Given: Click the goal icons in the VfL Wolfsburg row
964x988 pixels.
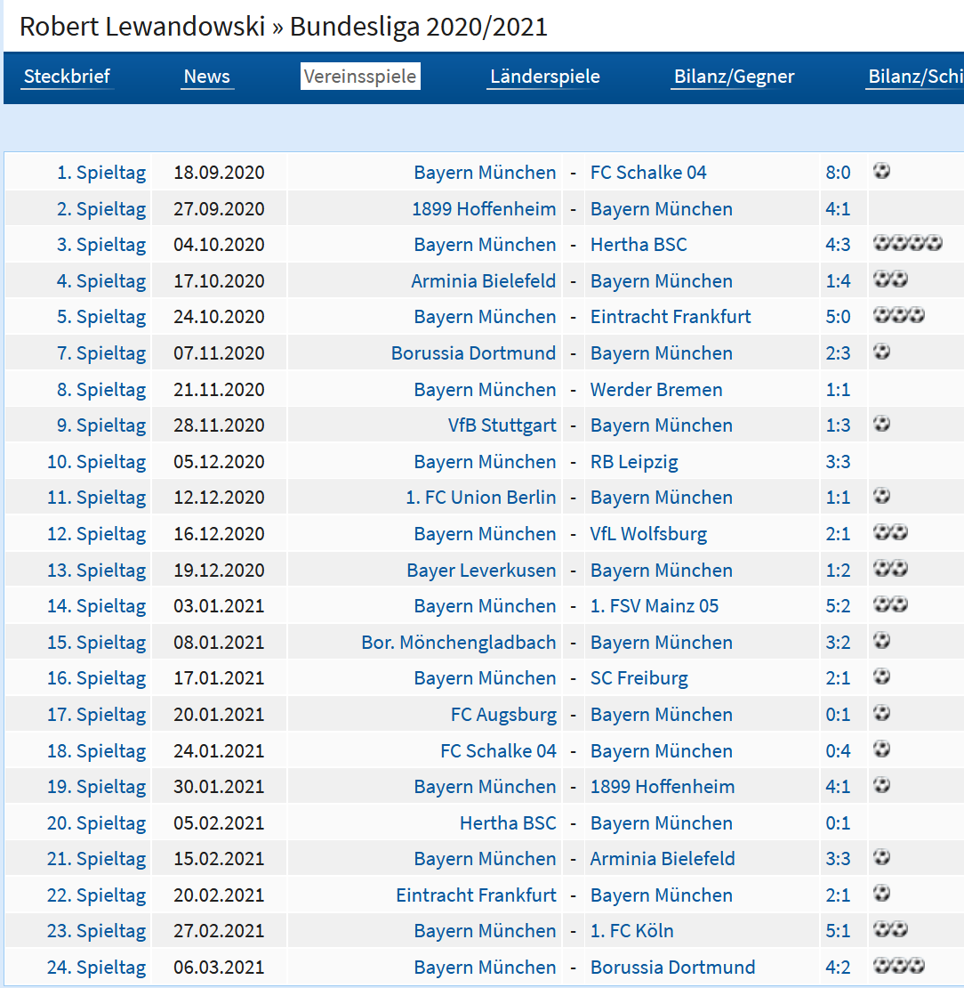Looking at the screenshot, I should click(x=890, y=532).
